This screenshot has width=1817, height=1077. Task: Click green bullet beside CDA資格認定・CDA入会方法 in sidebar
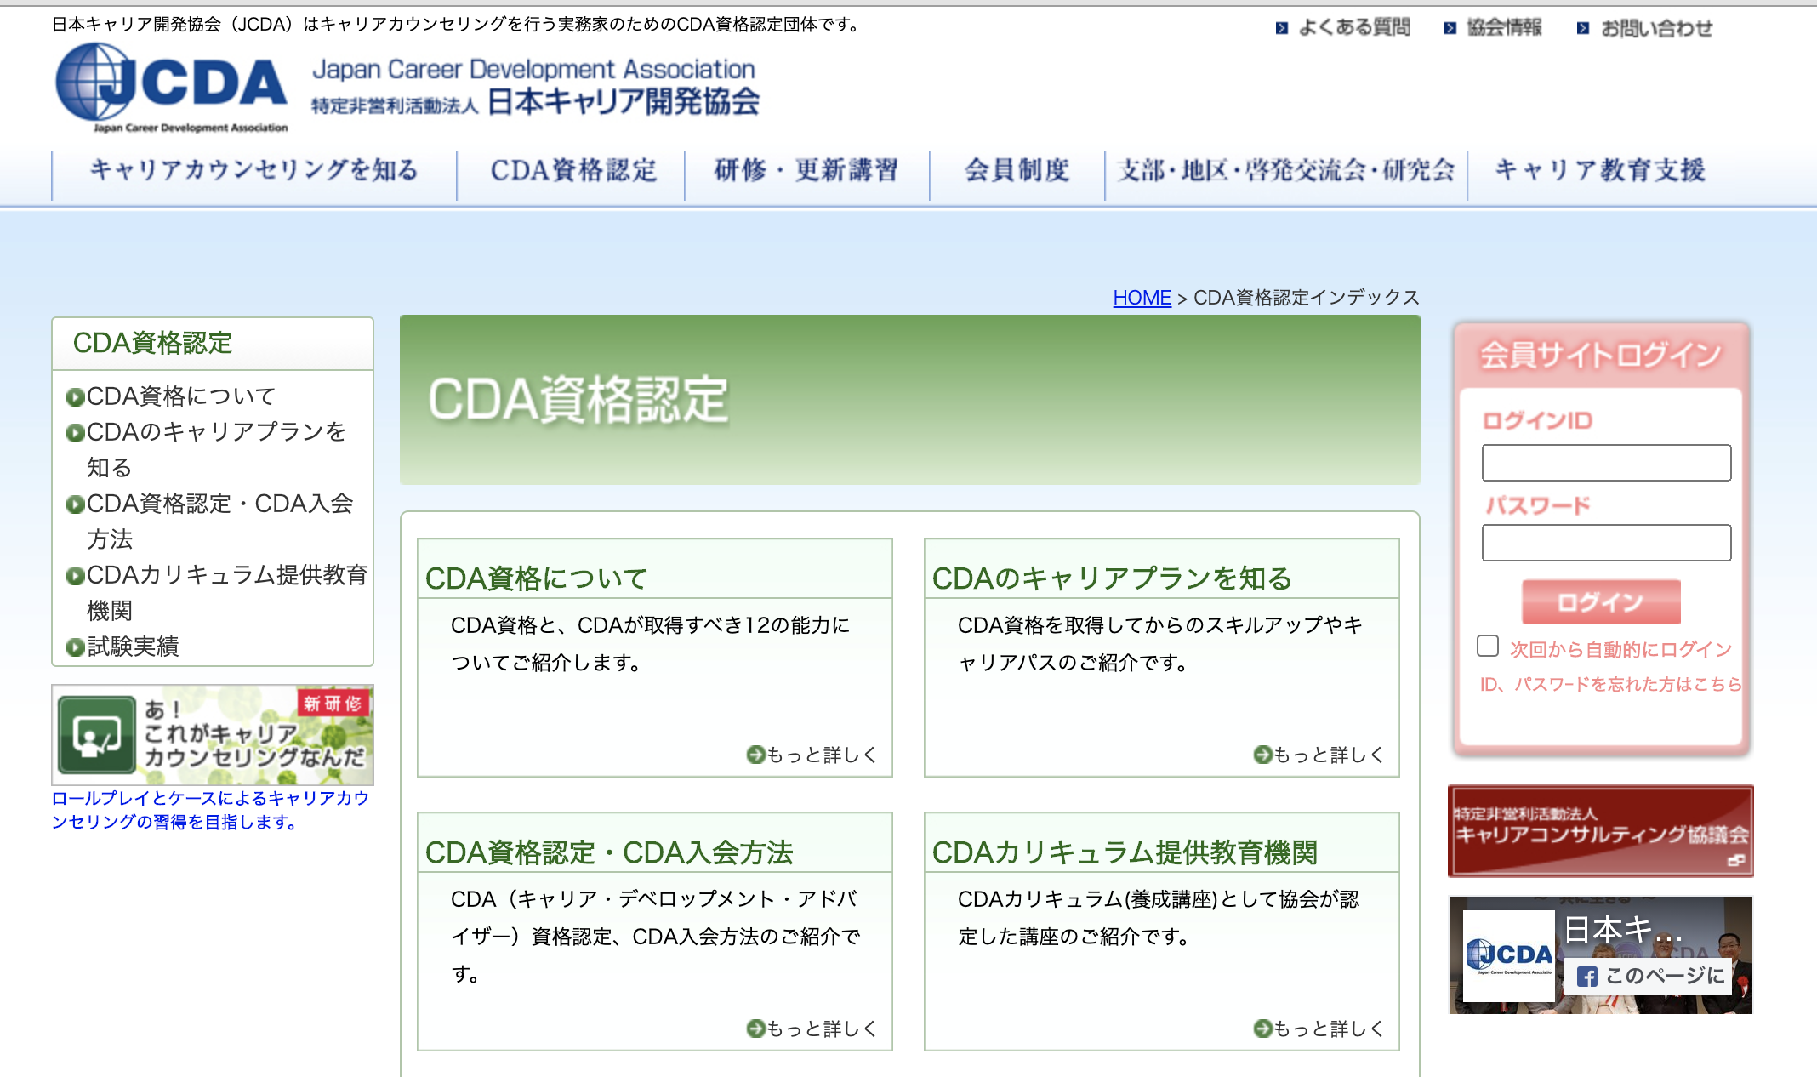click(x=76, y=504)
